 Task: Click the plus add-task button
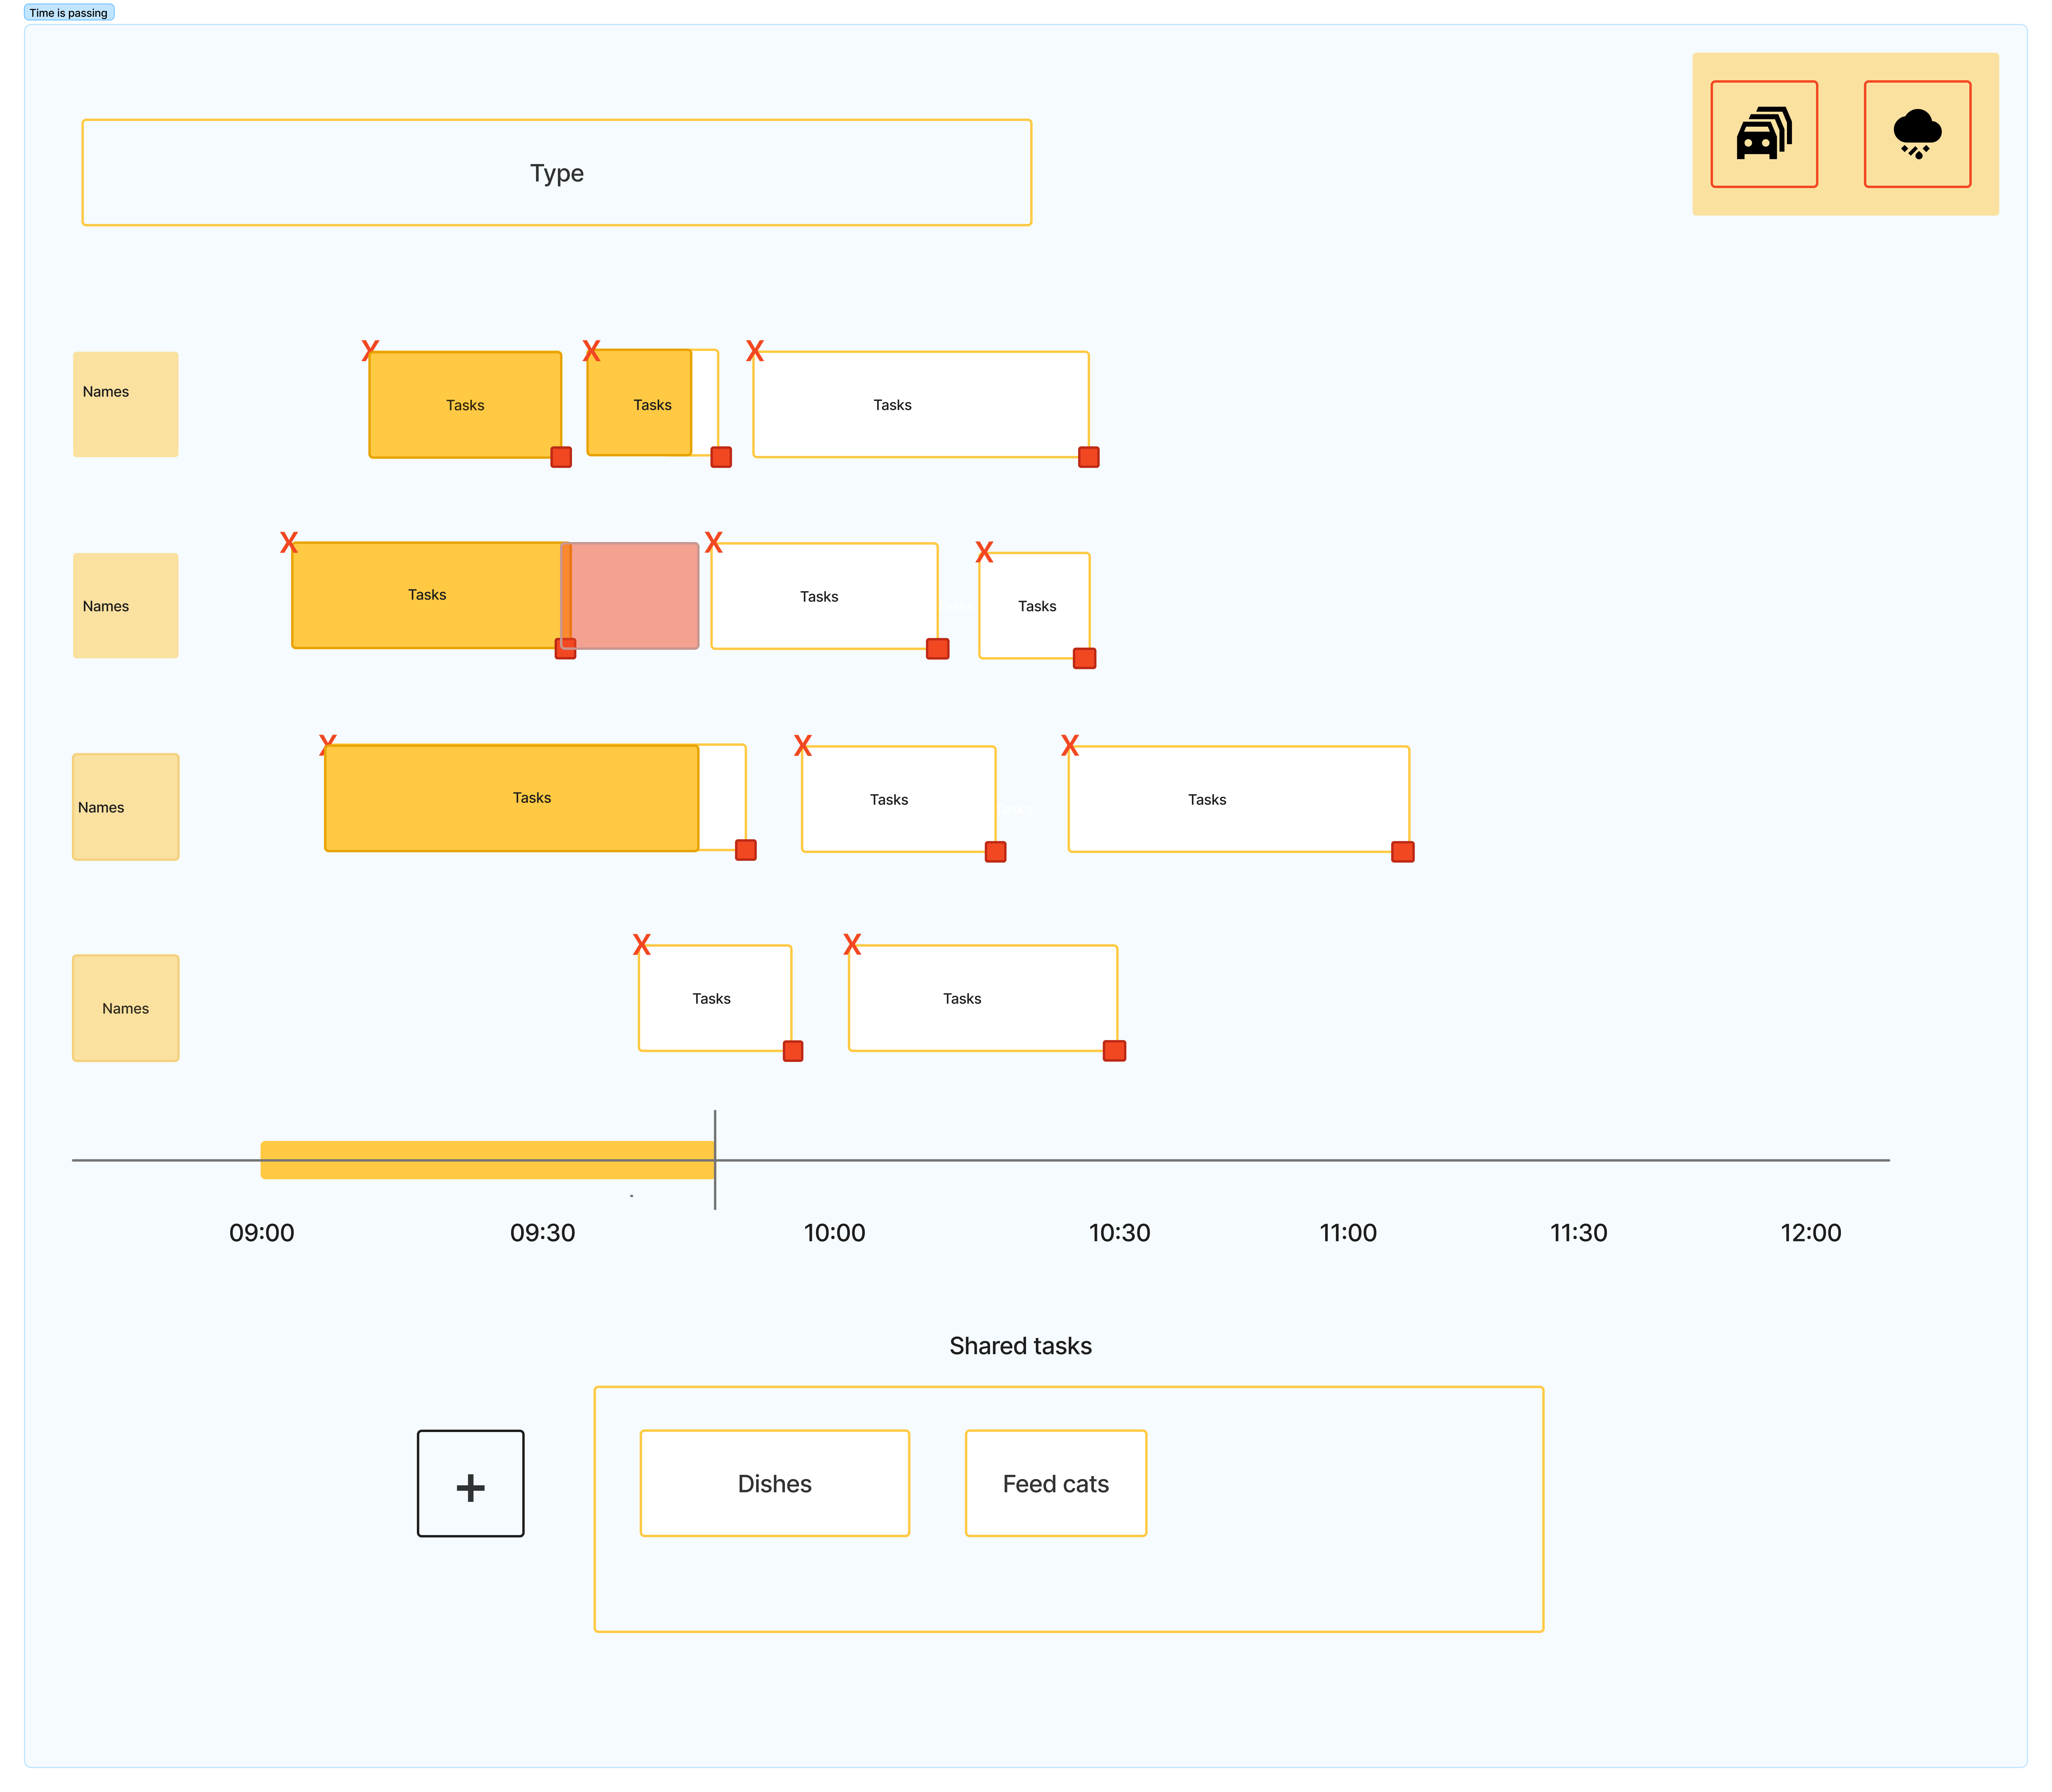click(x=470, y=1483)
